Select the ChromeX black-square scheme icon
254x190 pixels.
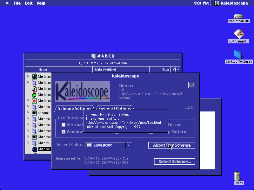tap(34, 137)
